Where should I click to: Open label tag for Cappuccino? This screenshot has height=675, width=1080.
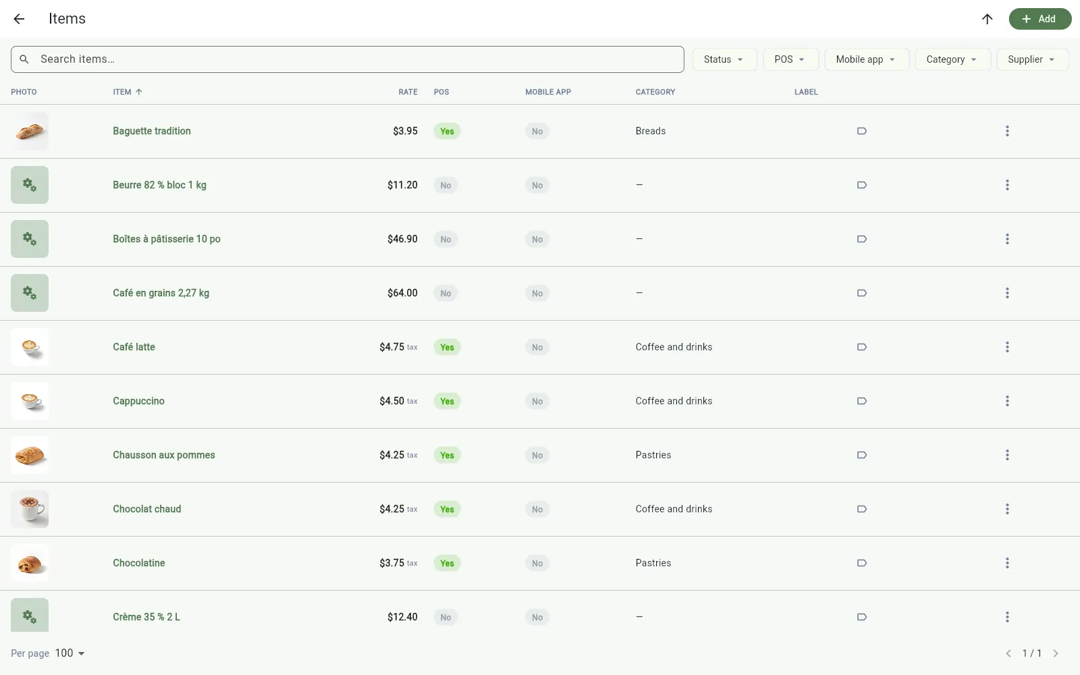[x=862, y=401]
